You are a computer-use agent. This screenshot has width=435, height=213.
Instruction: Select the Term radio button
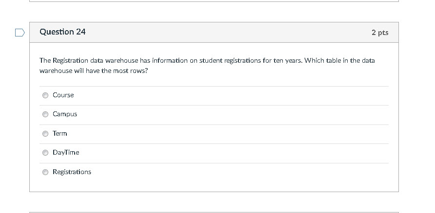click(x=45, y=134)
